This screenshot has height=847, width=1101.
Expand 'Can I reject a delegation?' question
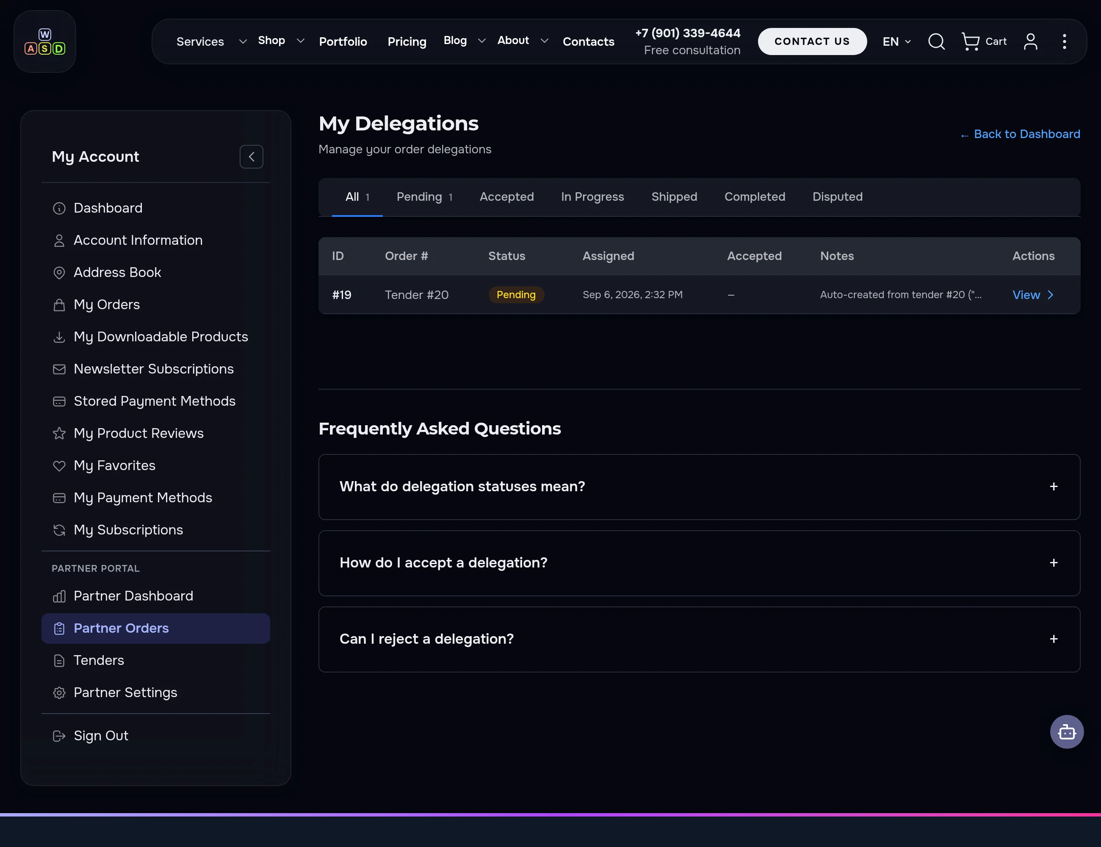point(699,639)
